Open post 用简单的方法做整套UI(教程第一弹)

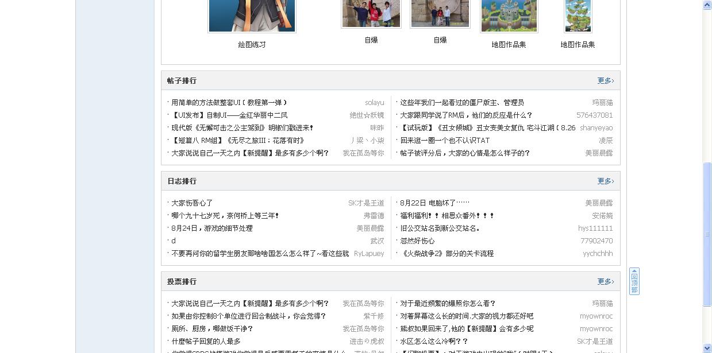tap(229, 103)
